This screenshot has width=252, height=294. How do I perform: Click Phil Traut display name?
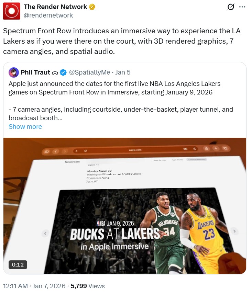(x=35, y=72)
